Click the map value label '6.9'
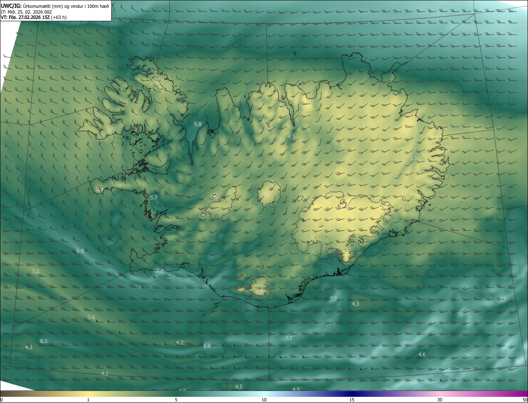 80,251
